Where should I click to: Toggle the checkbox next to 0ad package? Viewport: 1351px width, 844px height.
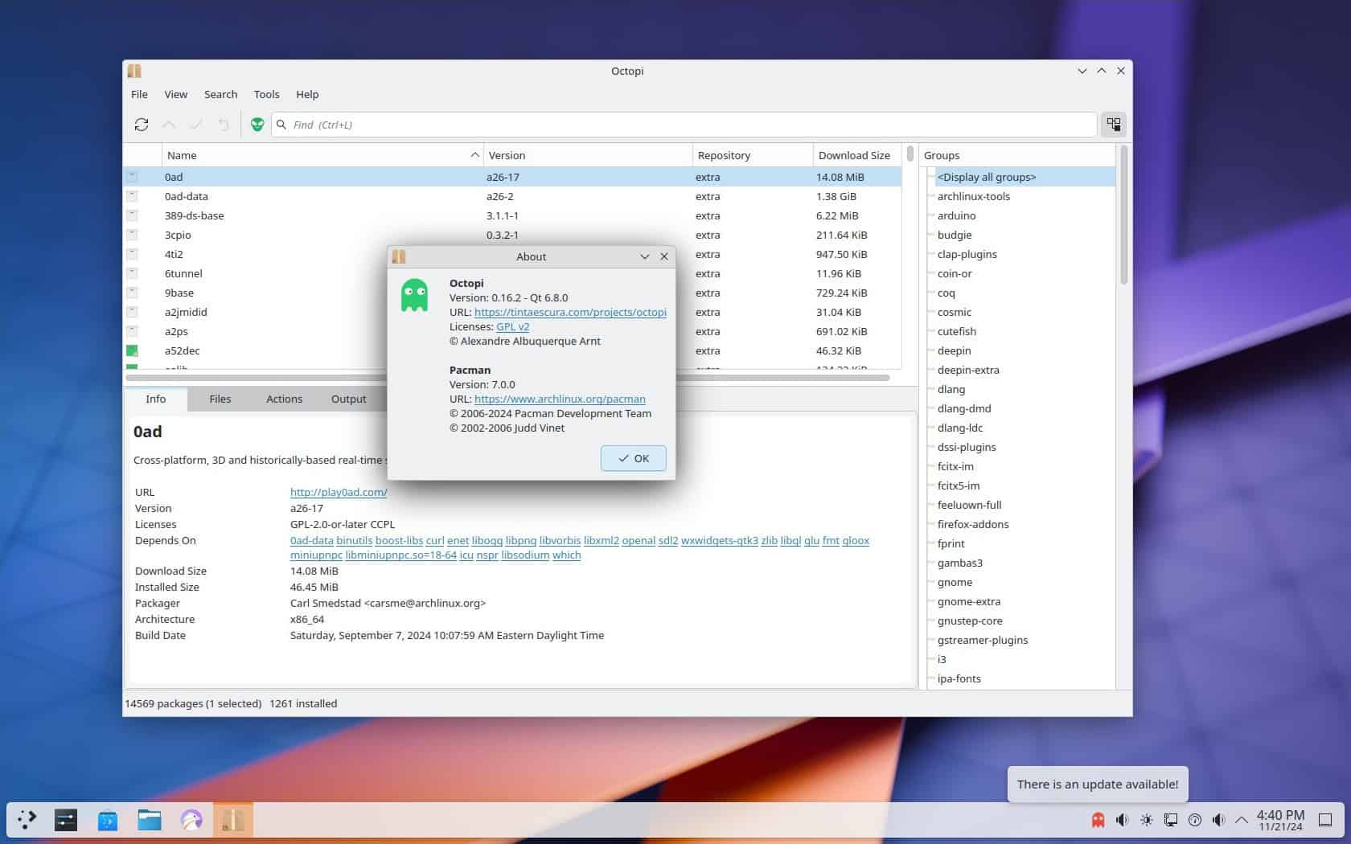131,177
